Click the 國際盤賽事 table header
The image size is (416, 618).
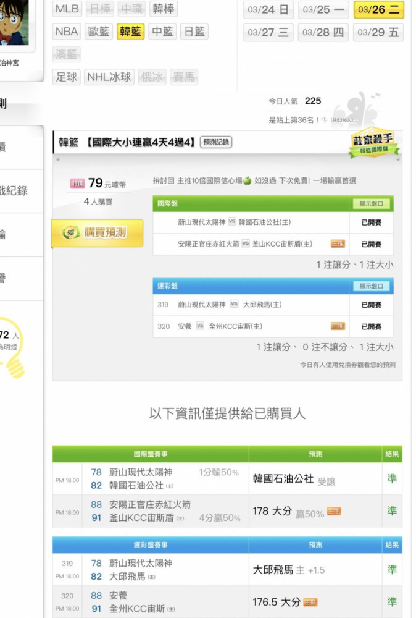tap(151, 454)
